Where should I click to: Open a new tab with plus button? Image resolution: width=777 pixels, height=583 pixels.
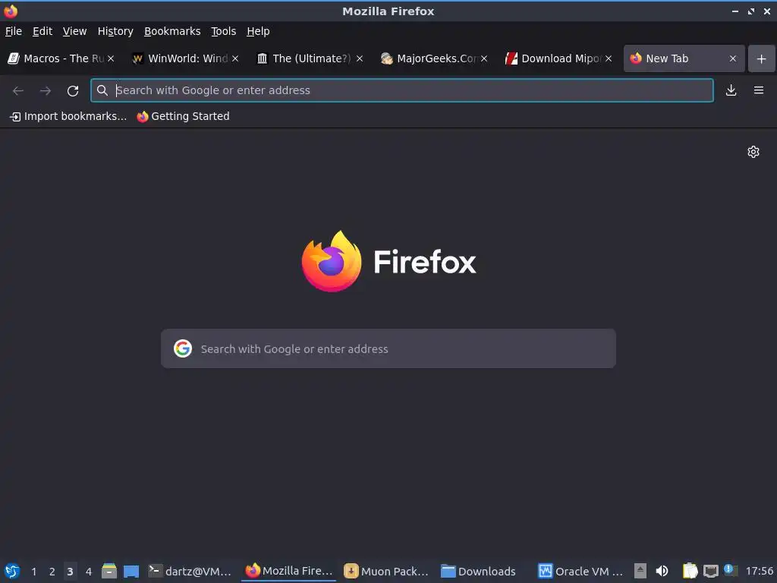click(762, 58)
